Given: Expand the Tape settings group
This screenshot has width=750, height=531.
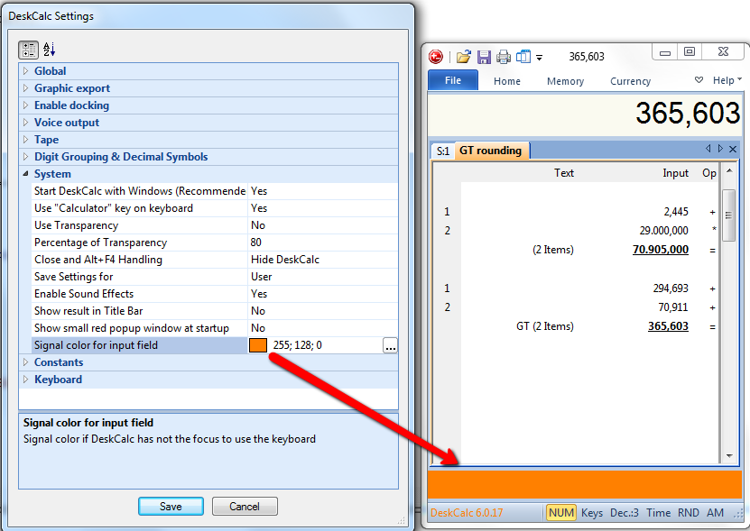Looking at the screenshot, I should pyautogui.click(x=26, y=140).
